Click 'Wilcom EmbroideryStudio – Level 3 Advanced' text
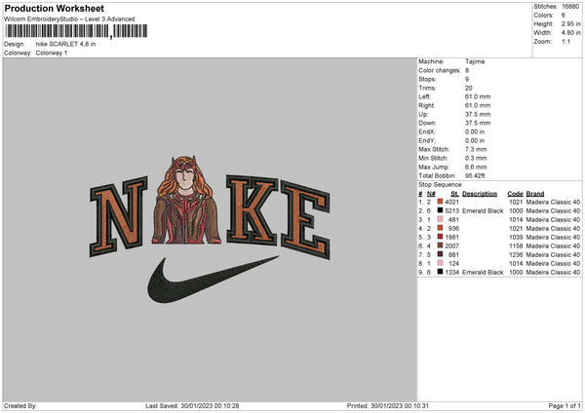Screen dimensions: 585x413 point(69,19)
